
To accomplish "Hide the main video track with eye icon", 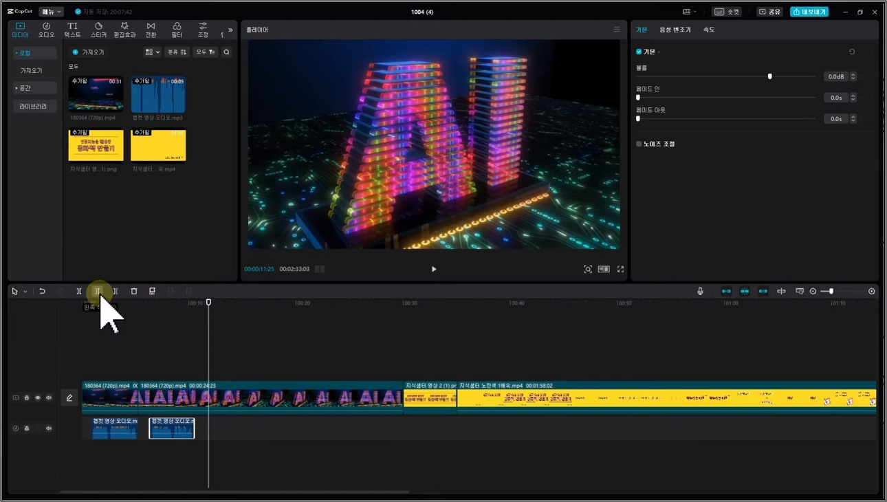I will pos(38,398).
